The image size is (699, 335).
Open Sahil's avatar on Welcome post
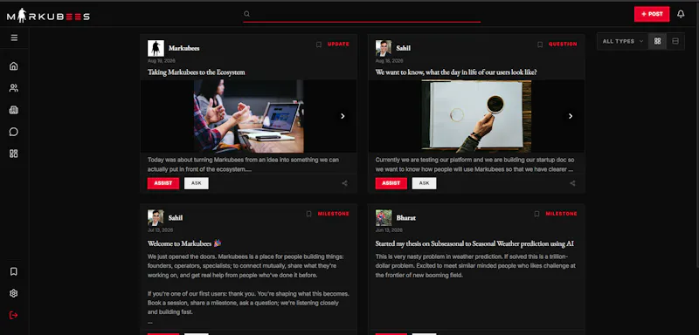156,217
